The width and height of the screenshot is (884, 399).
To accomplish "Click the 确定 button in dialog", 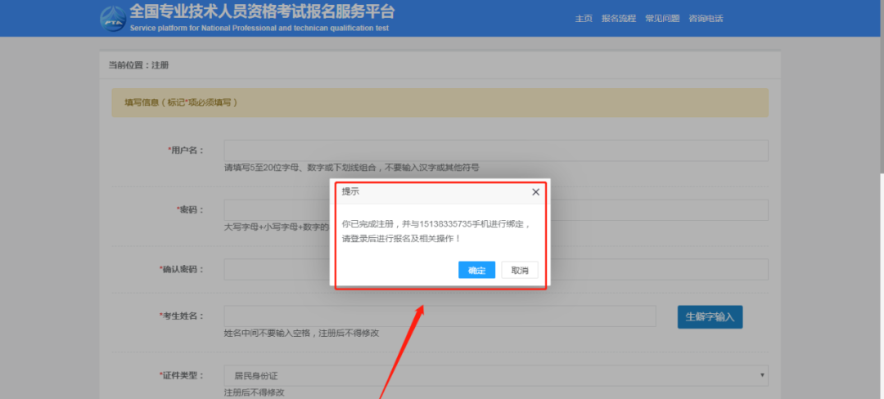I will pyautogui.click(x=476, y=271).
